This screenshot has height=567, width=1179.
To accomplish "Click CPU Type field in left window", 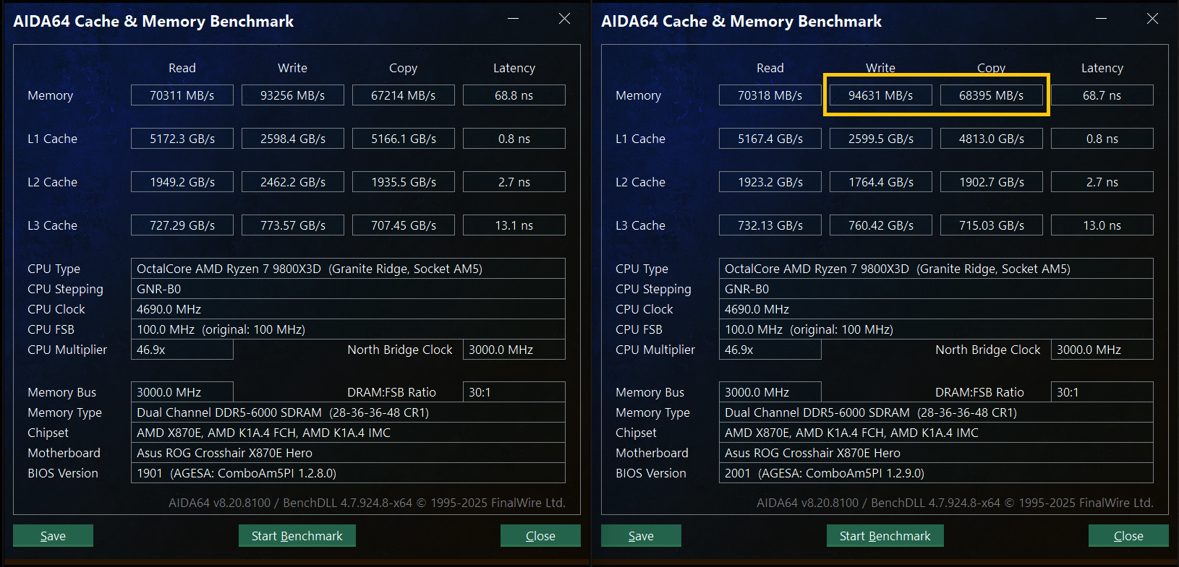I will coord(348,269).
